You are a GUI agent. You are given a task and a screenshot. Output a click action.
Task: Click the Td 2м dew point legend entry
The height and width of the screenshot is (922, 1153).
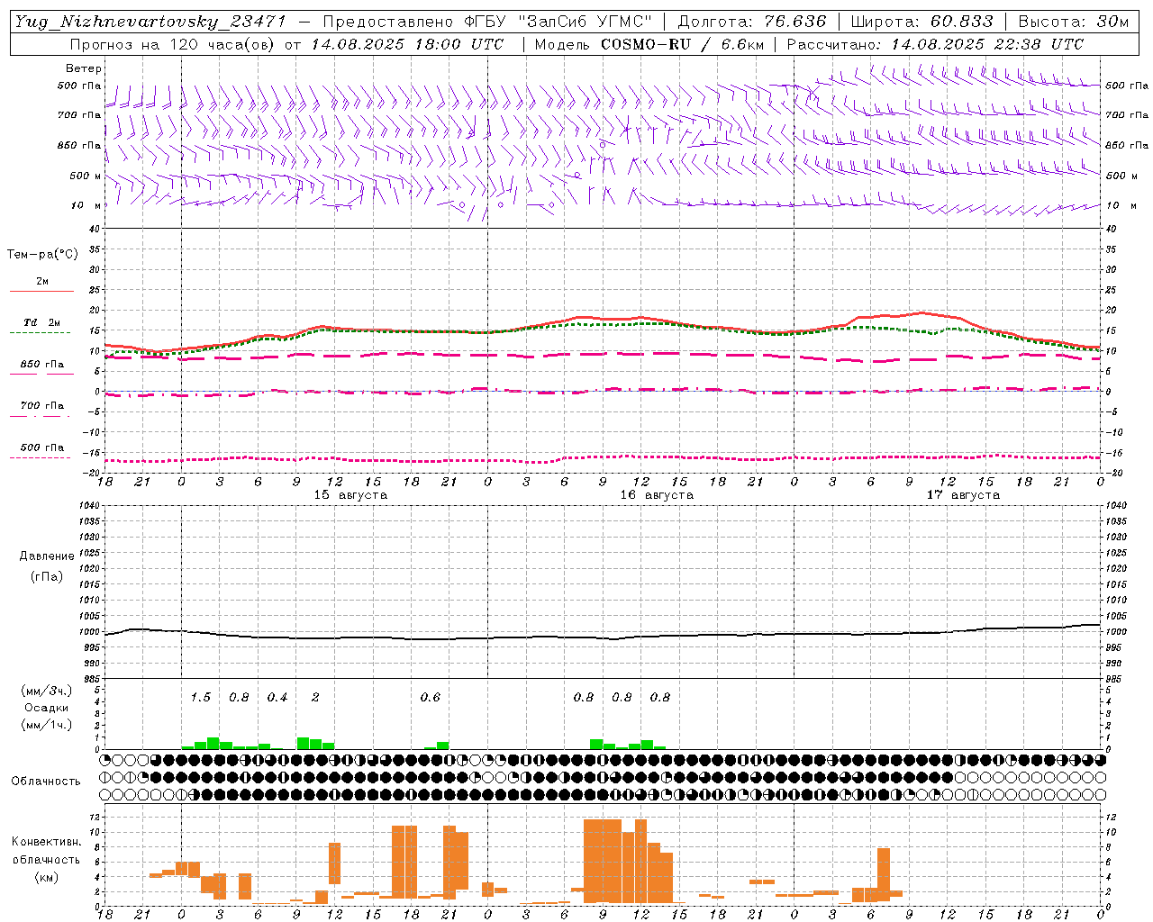(42, 322)
